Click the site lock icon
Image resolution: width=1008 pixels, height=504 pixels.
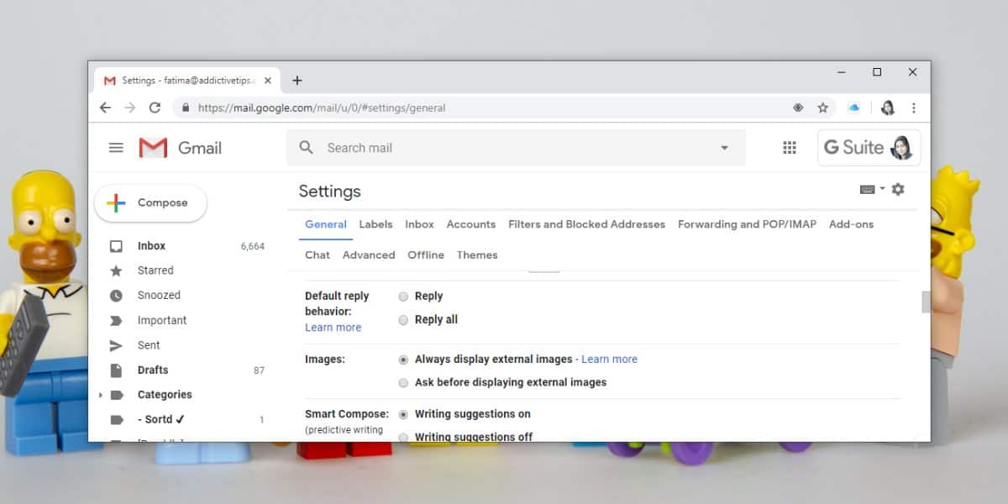[x=185, y=108]
